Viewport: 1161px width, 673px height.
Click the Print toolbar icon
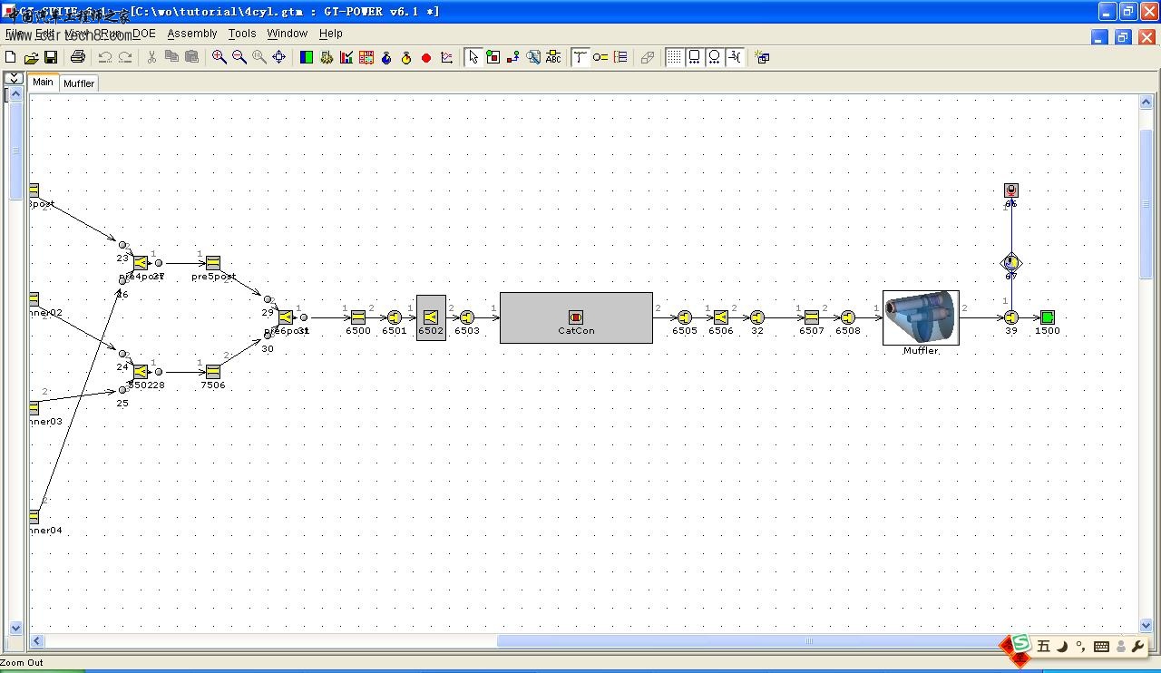click(x=78, y=57)
